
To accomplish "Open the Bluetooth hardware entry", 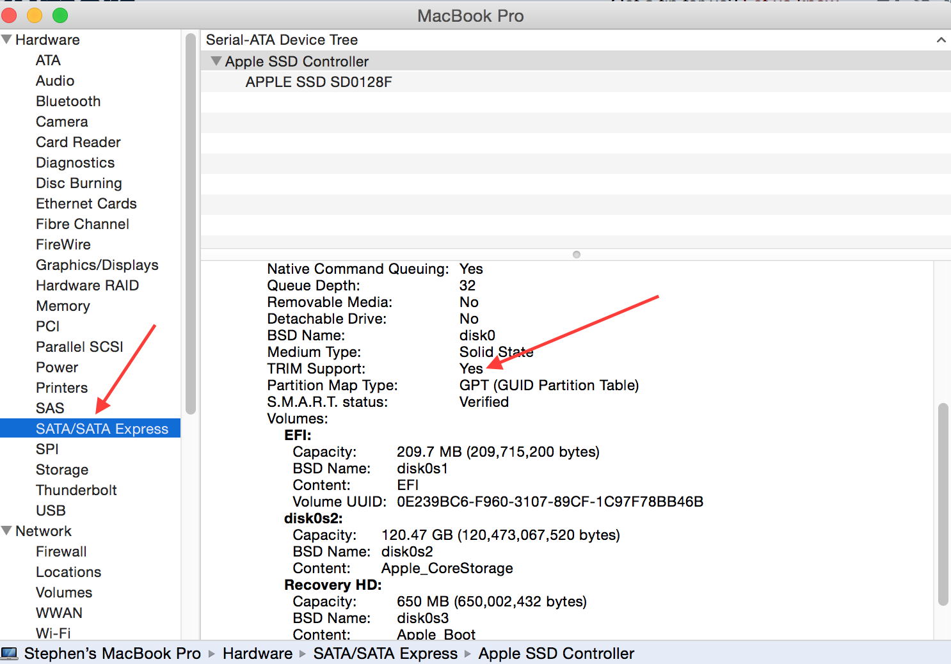I will 68,101.
